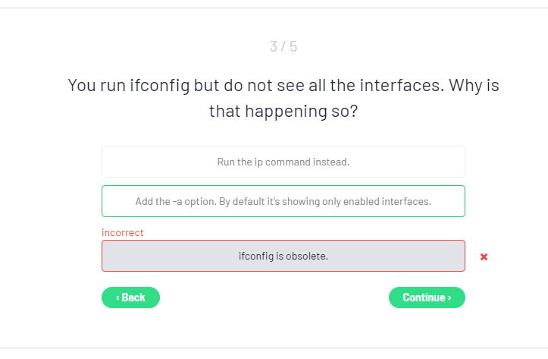Click the word 'Back' label
Viewport: 548px width, 359px height.
coord(133,298)
